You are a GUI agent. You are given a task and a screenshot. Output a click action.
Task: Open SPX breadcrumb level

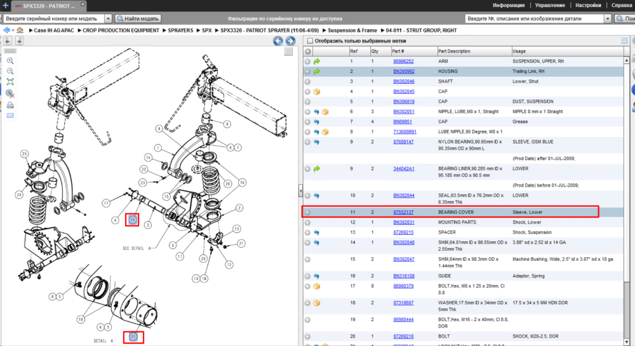pos(207,30)
